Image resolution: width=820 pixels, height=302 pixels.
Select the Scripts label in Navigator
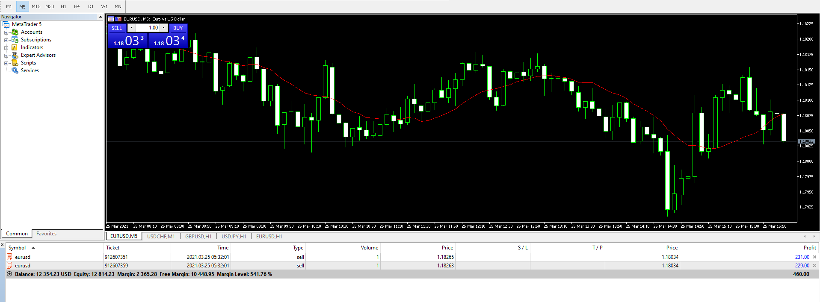[28, 63]
